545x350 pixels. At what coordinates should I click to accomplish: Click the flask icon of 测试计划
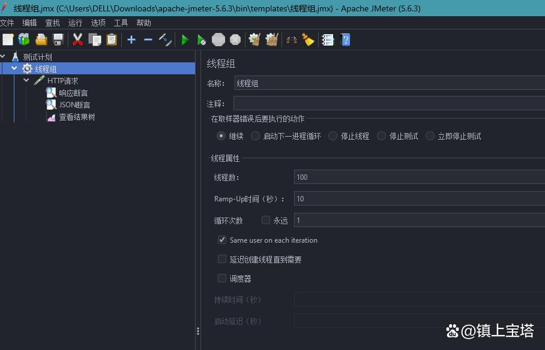(15, 56)
